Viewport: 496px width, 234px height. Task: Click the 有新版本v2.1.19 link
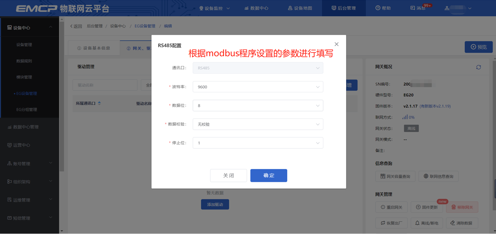pyautogui.click(x=435, y=106)
